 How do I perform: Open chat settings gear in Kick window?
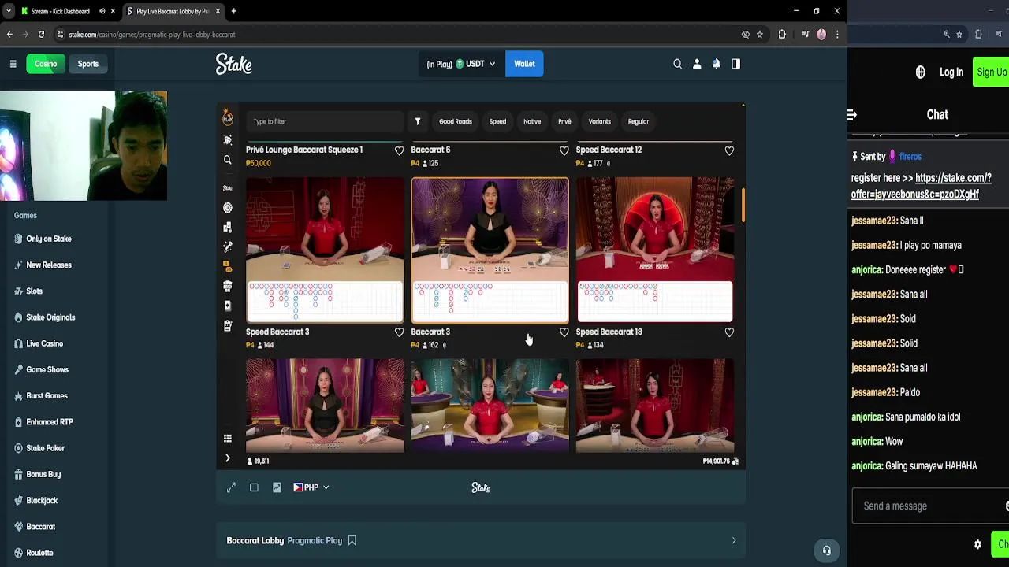977,544
